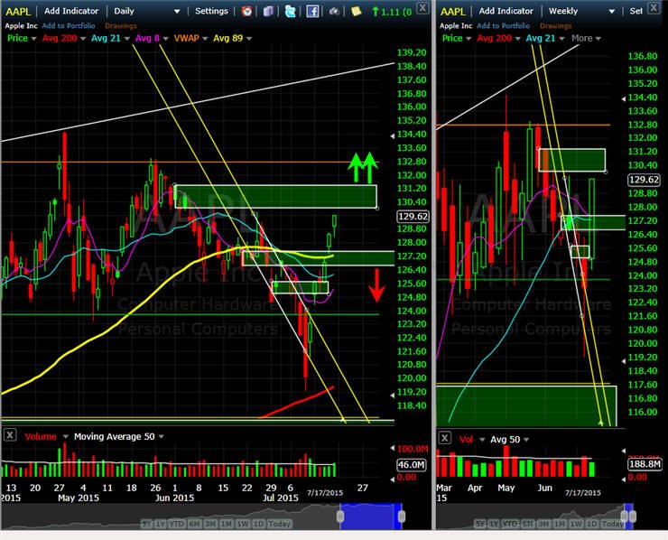Viewport: 668px width, 540px height.
Task: Expand the Avg 8 indicator dropdown
Action: tap(165, 39)
